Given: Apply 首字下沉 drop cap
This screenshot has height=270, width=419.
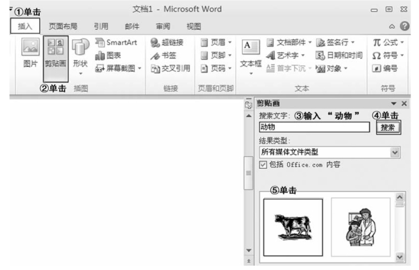Looking at the screenshot, I should (288, 68).
